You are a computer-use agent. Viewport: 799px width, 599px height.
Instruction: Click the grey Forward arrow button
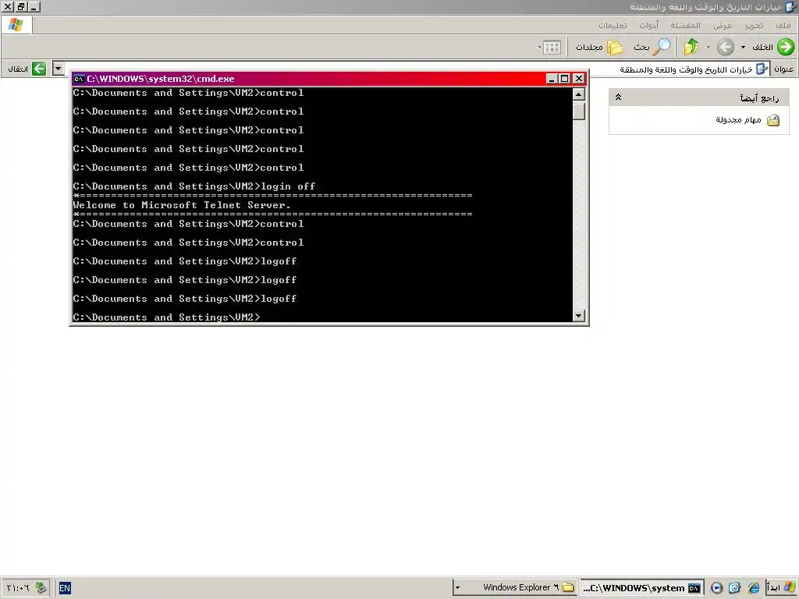[x=725, y=47]
